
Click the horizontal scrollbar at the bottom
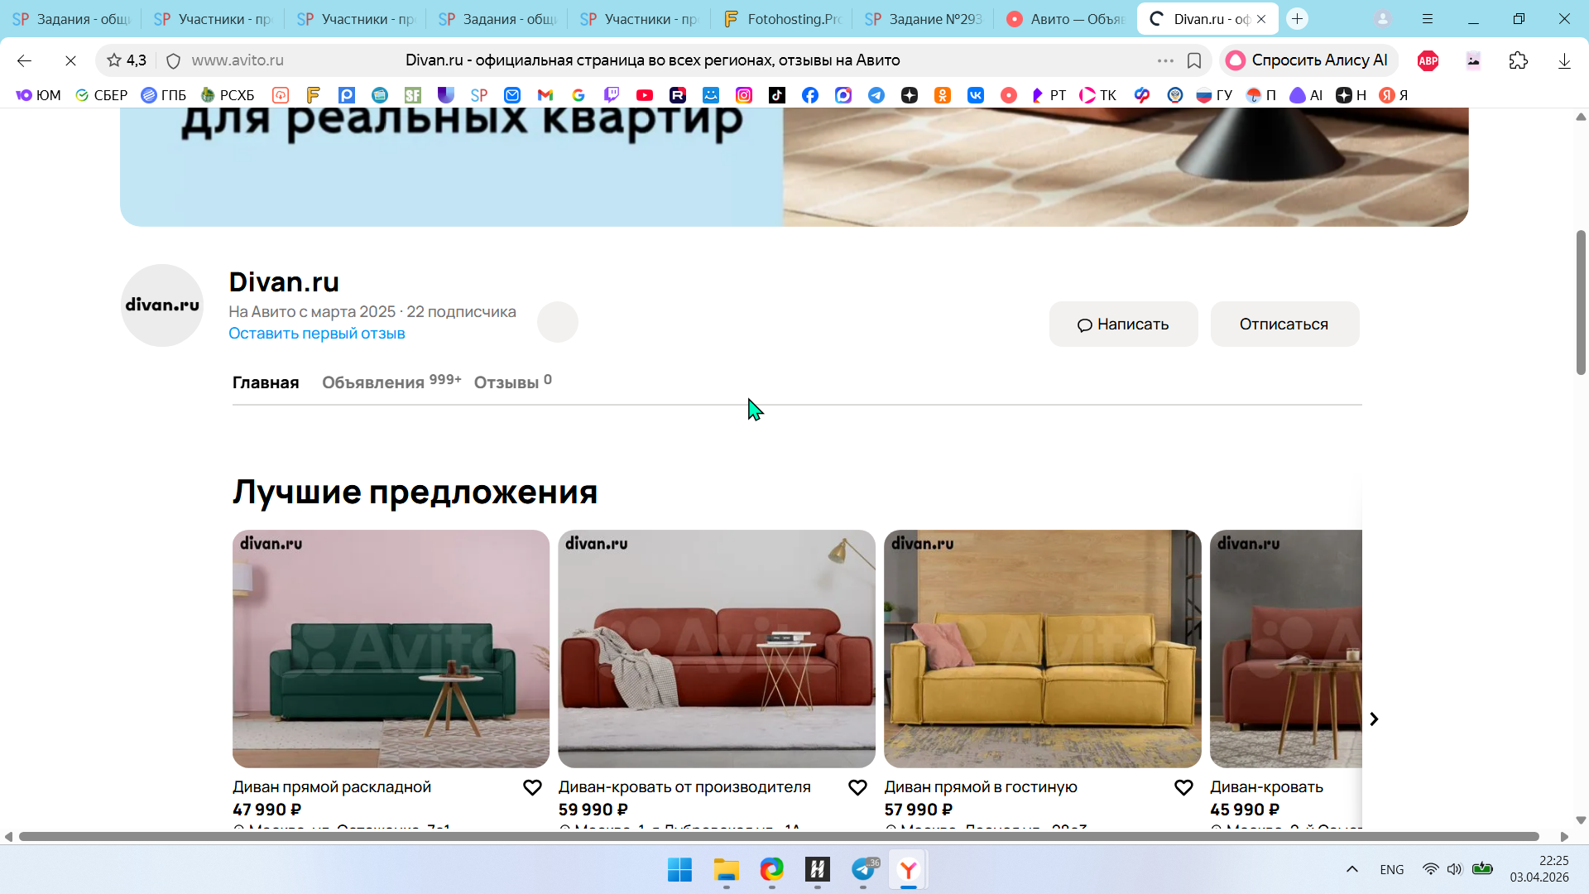point(778,837)
